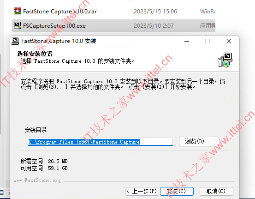This screenshot has height=199, width=255.
Task: Go back with 上一步(P) button
Action: [x=142, y=191]
